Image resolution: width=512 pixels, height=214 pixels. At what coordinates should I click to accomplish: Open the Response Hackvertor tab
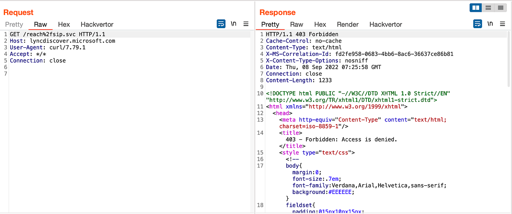pyautogui.click(x=386, y=24)
